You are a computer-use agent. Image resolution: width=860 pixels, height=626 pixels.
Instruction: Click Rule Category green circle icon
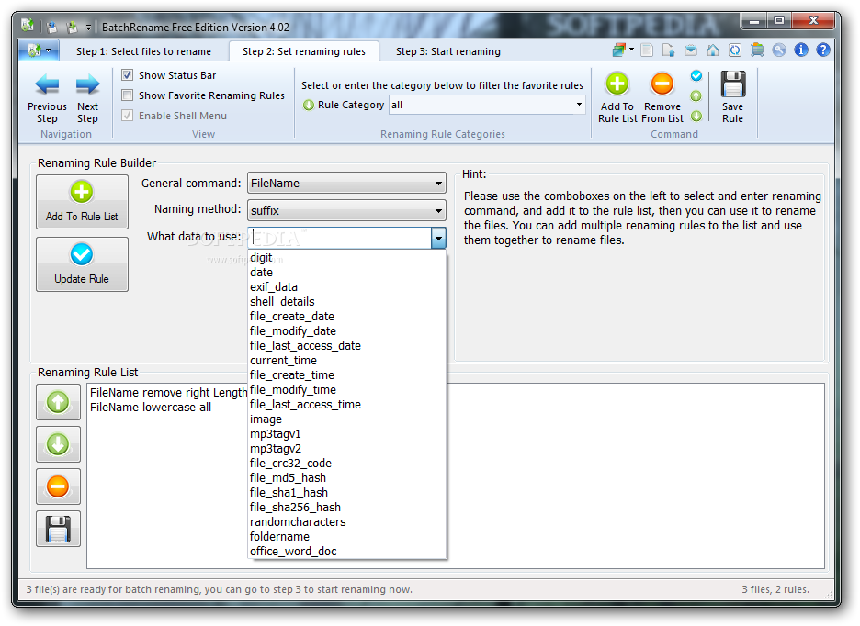[x=309, y=105]
